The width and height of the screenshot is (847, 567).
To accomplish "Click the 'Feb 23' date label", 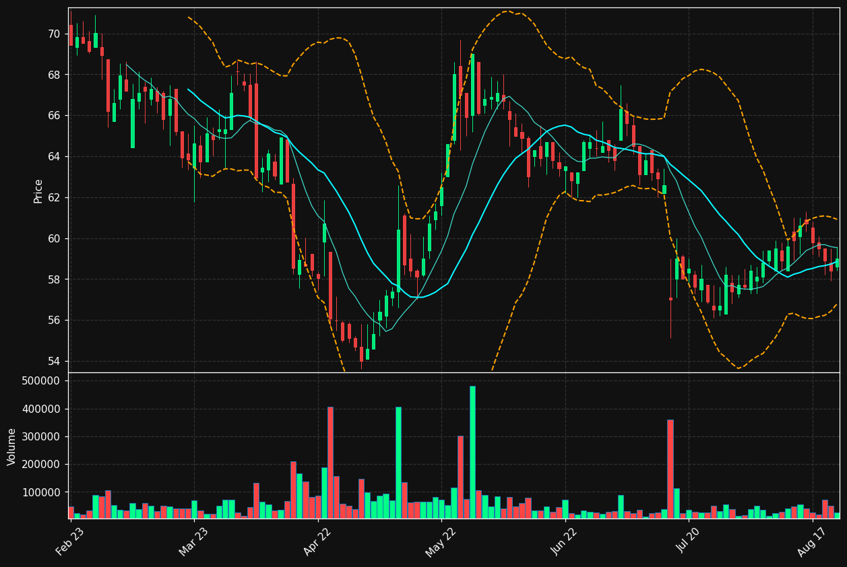I will tap(71, 541).
